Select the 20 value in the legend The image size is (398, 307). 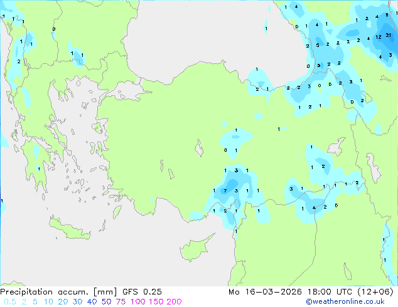(x=63, y=302)
